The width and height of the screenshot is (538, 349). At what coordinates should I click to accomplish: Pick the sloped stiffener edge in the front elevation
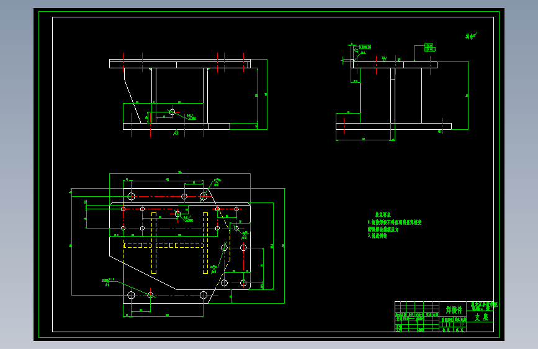132,101
